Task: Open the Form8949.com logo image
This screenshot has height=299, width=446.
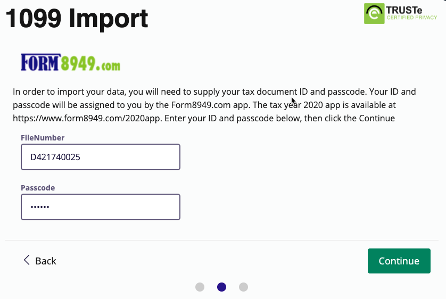Action: (71, 62)
